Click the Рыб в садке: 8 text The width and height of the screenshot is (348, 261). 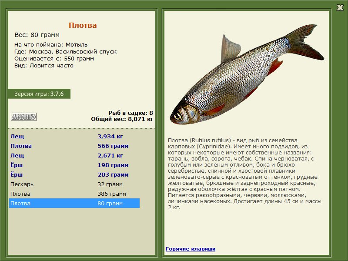click(131, 113)
